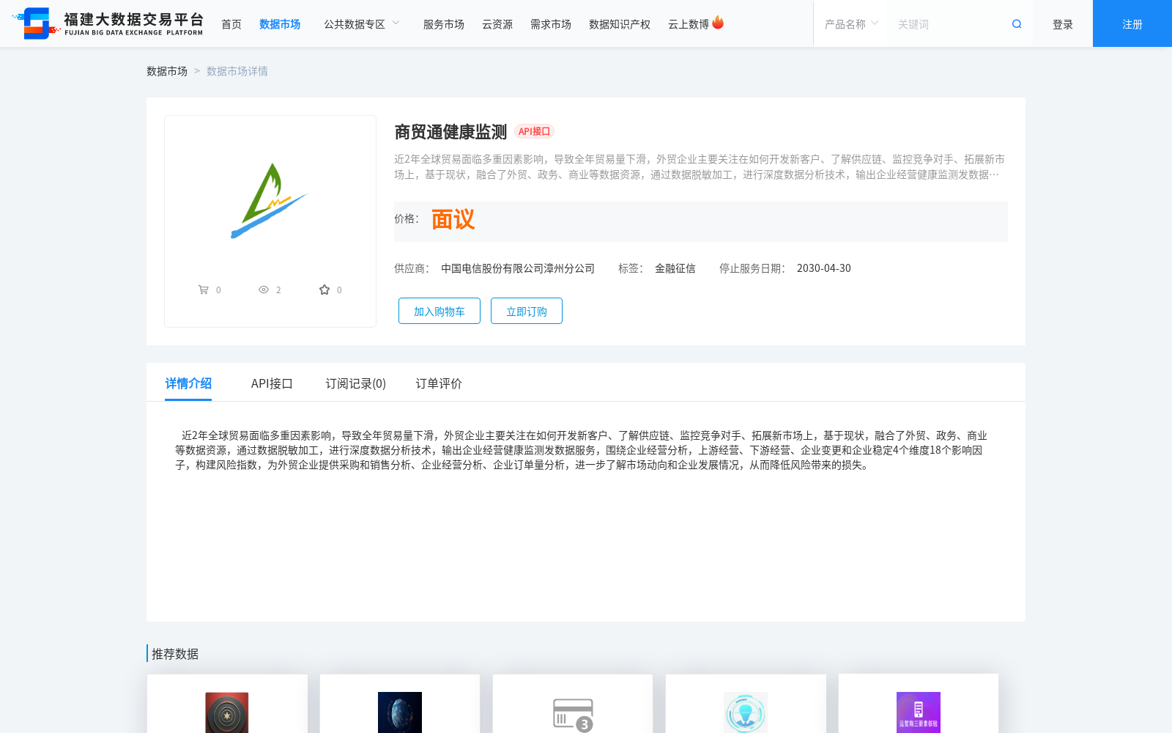1172x733 pixels.
Task: Click the shopping cart count icon
Action: (204, 290)
